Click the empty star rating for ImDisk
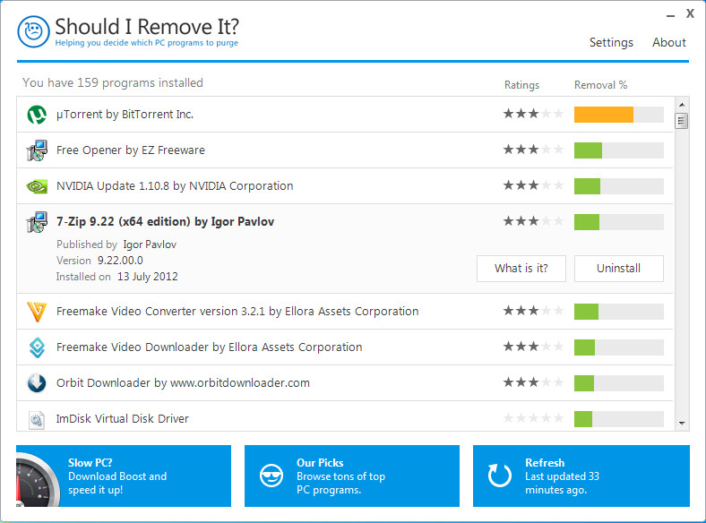The width and height of the screenshot is (706, 523). pyautogui.click(x=533, y=418)
